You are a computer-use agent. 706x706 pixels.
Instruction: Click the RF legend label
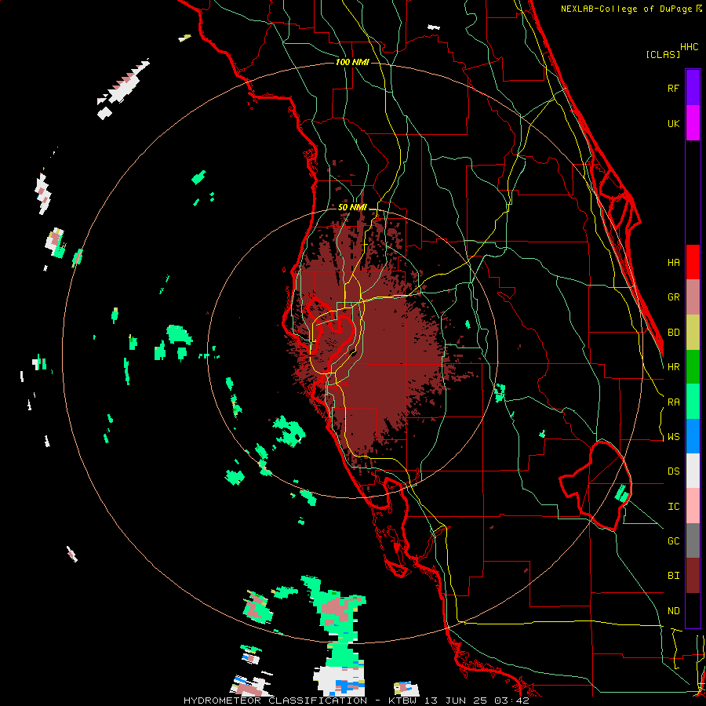click(x=673, y=89)
